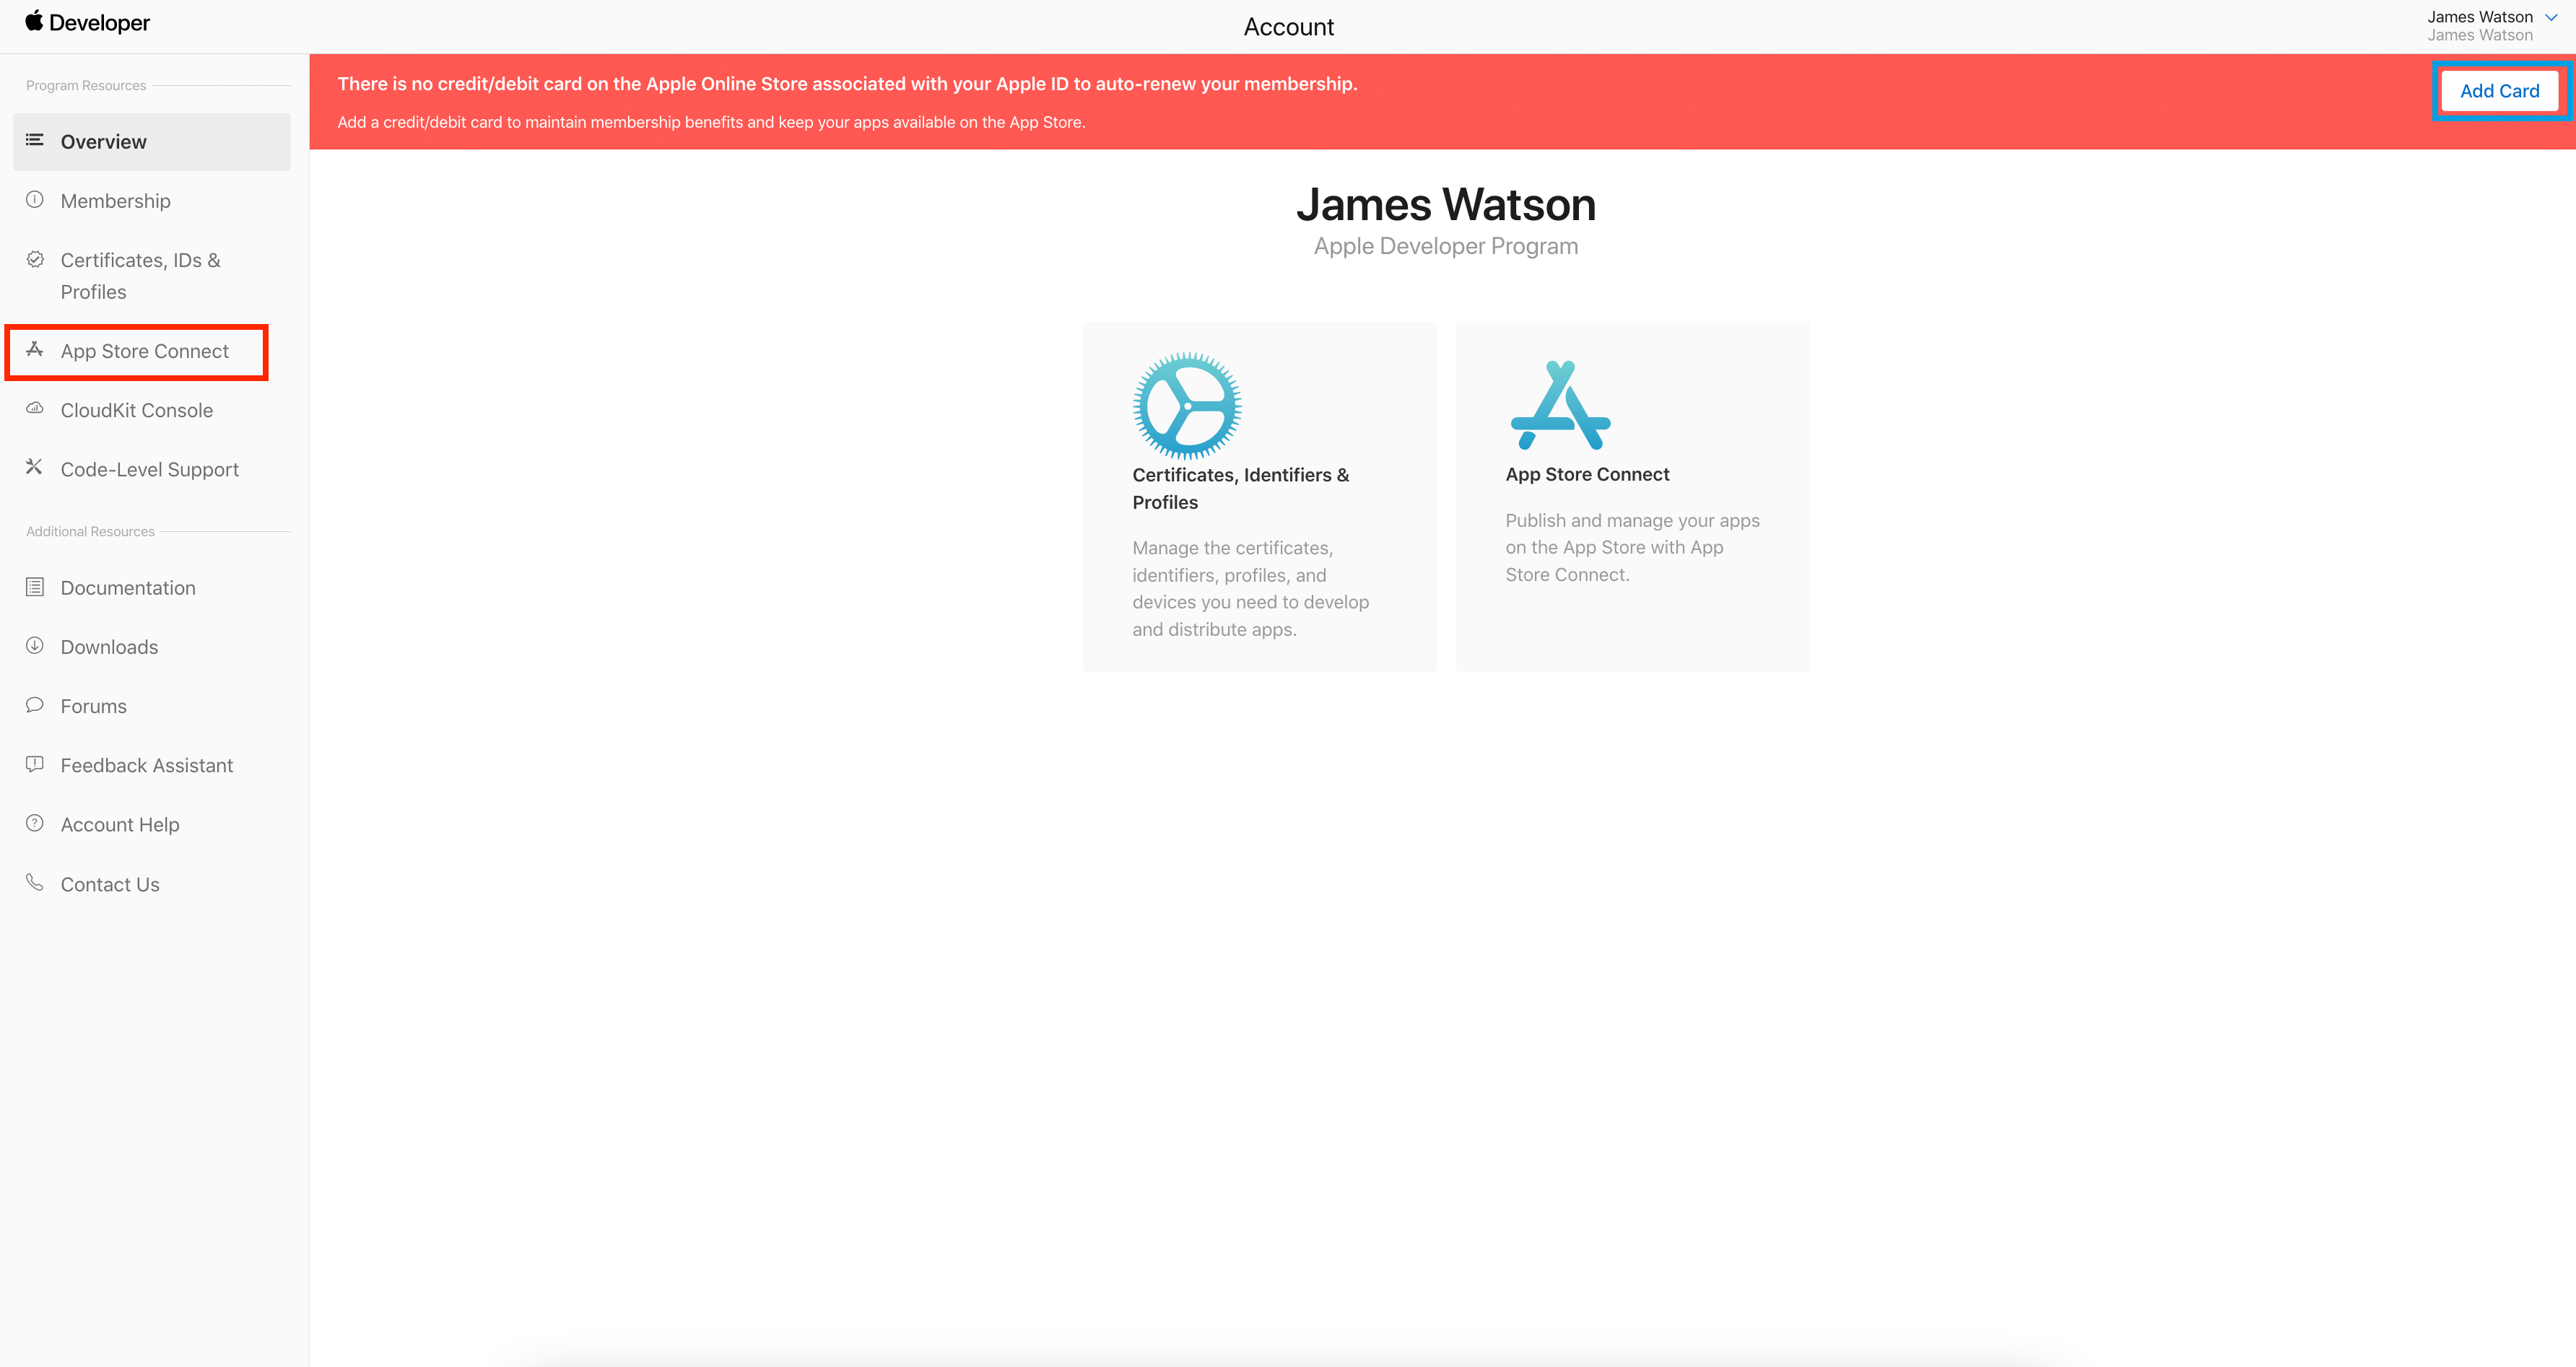Click the Account page title
Image resolution: width=2576 pixels, height=1367 pixels.
click(x=1288, y=27)
